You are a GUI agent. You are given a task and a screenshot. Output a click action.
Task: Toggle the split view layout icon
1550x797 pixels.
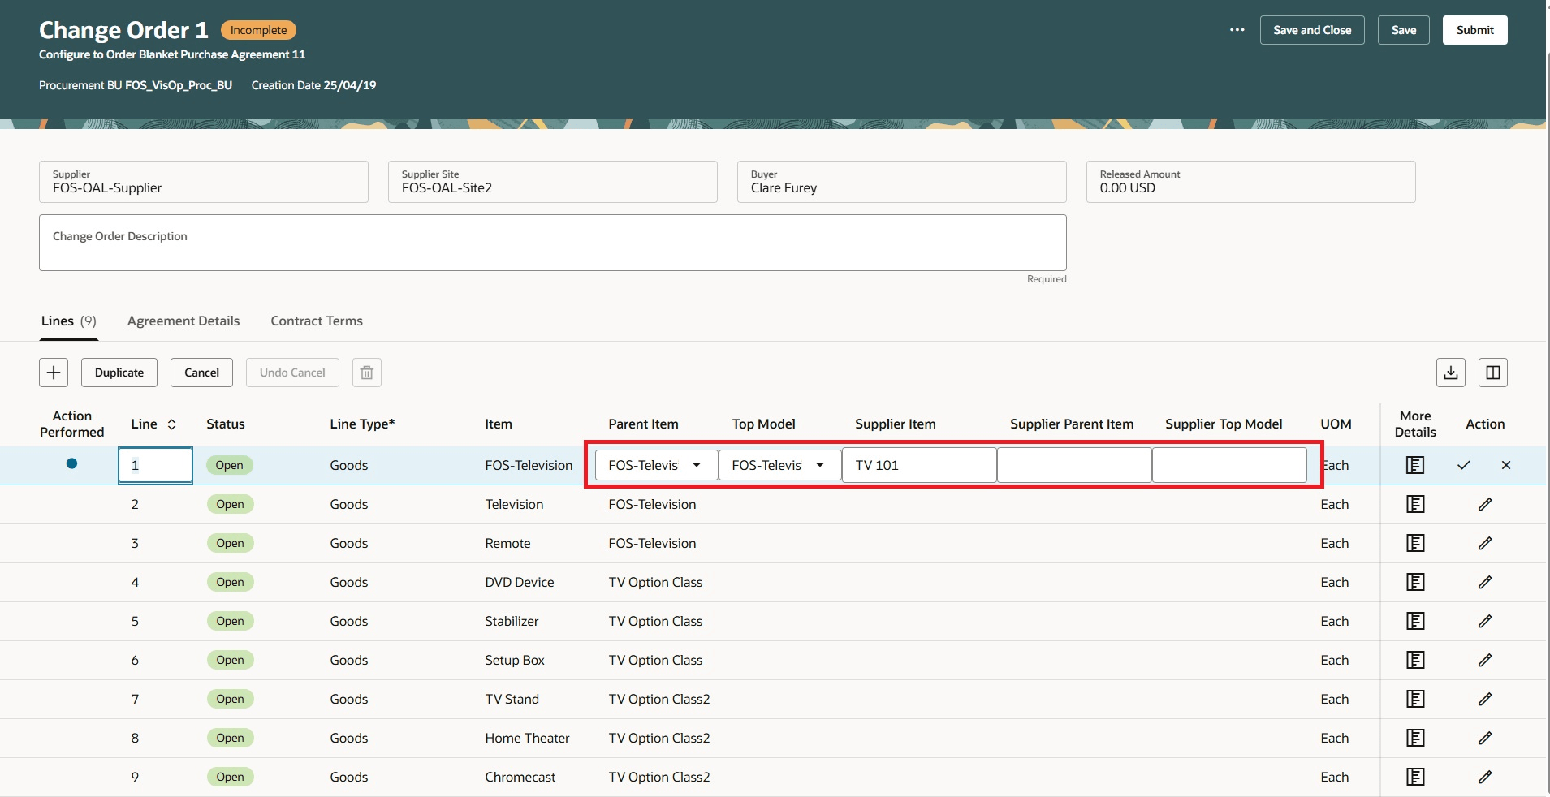[x=1494, y=372]
